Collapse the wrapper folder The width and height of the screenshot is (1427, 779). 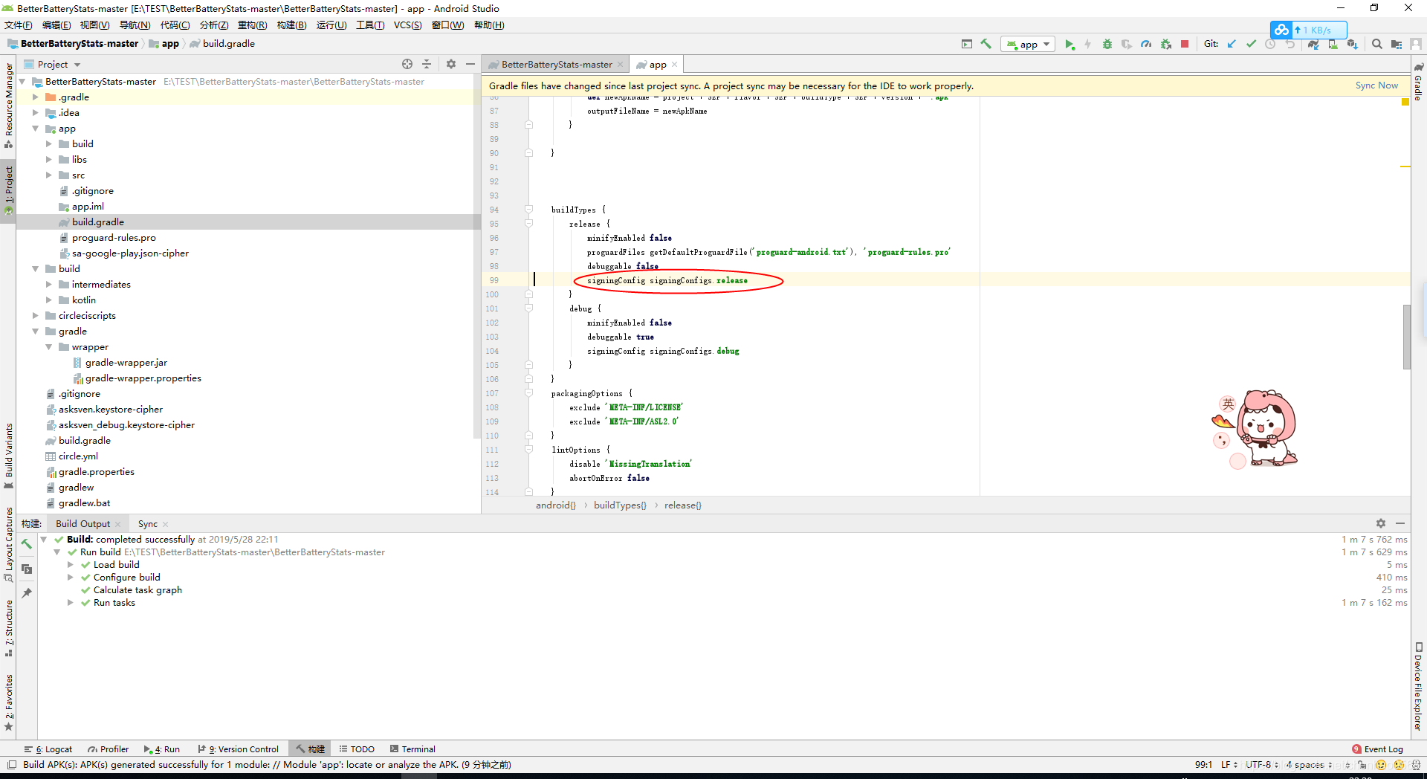pos(49,347)
